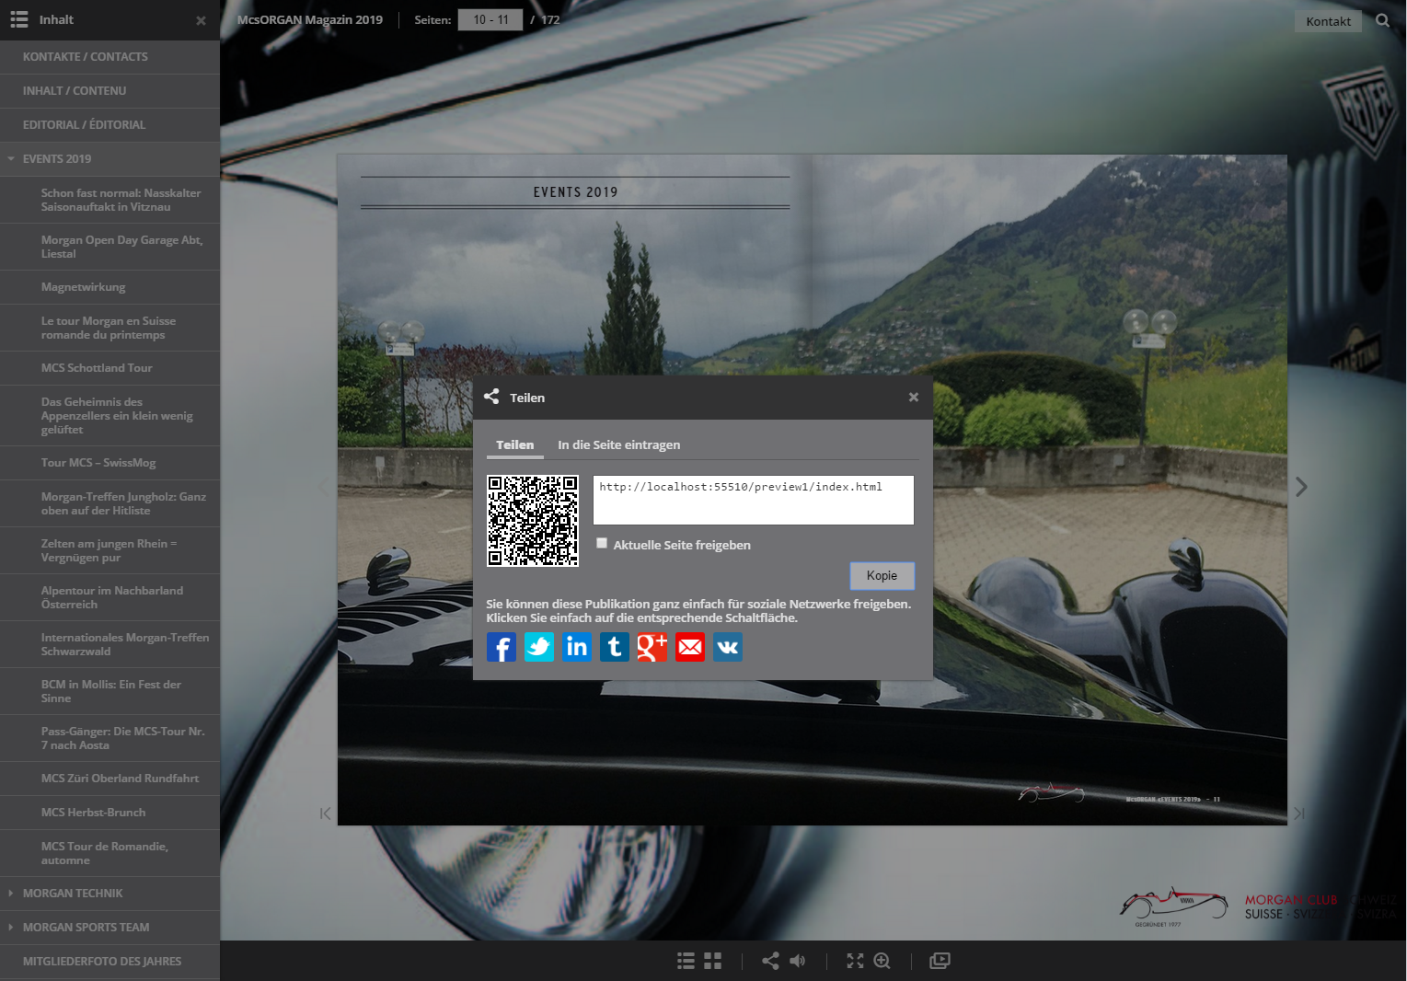Screen dimensions: 1407x981
Task: Open EDITORIAL / ÉDITORIAL entry
Action: point(110,125)
